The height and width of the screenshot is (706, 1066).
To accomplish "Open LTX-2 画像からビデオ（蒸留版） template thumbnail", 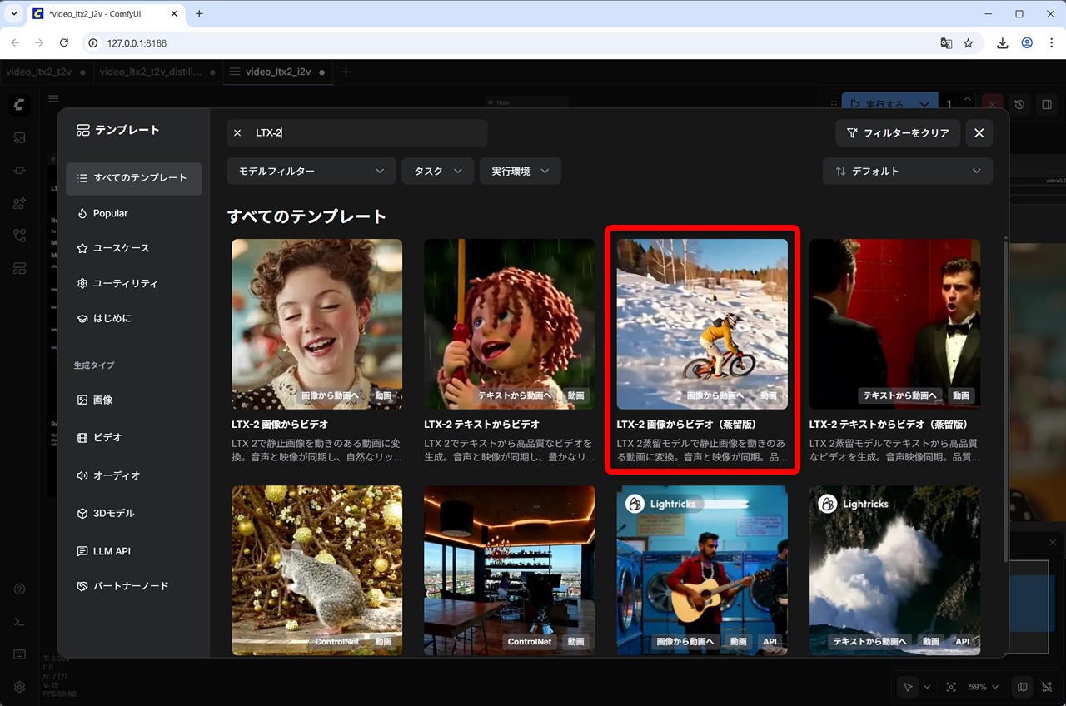I will point(701,324).
